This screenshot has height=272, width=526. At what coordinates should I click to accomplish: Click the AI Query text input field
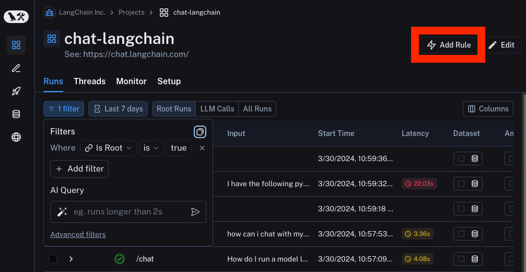click(x=128, y=212)
